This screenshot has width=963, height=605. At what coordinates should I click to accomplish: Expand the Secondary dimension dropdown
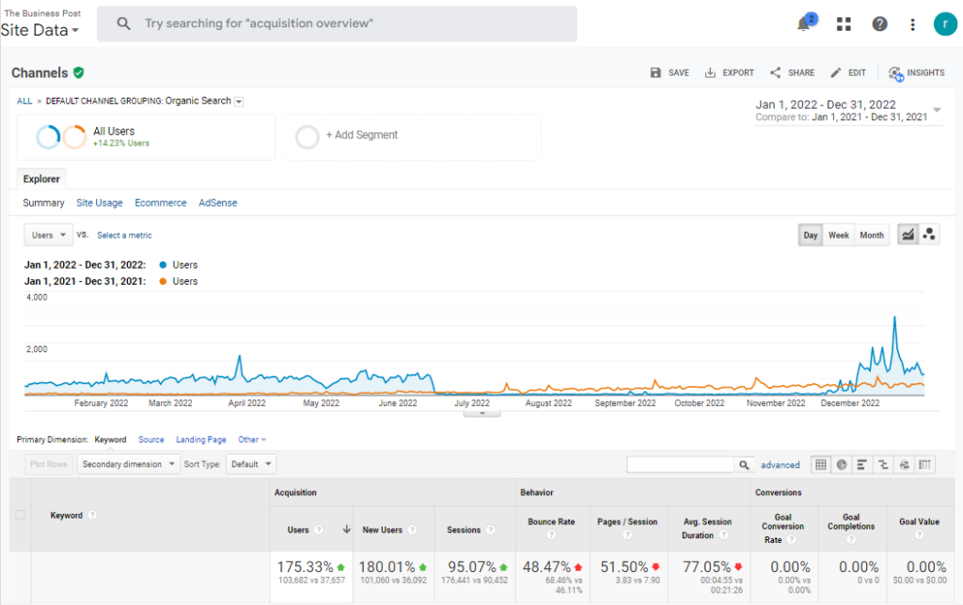pos(129,464)
